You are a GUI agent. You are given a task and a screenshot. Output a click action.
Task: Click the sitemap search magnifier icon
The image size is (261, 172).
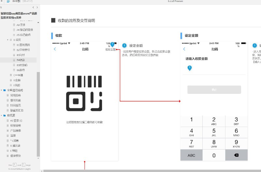coord(1,7)
